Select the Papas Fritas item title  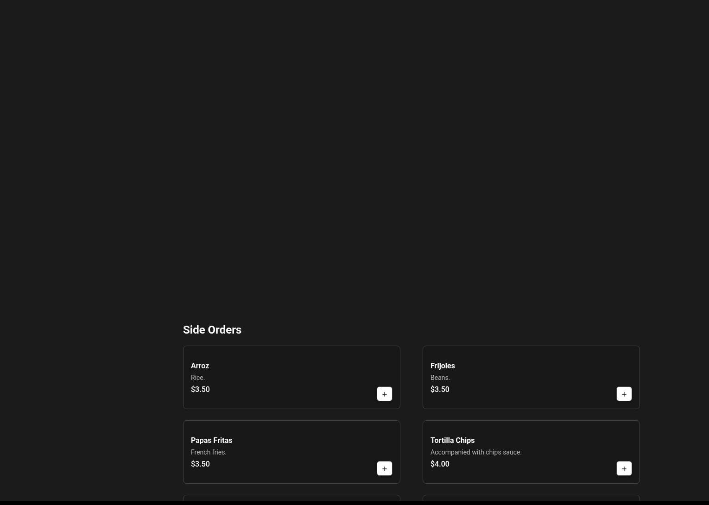(x=211, y=441)
